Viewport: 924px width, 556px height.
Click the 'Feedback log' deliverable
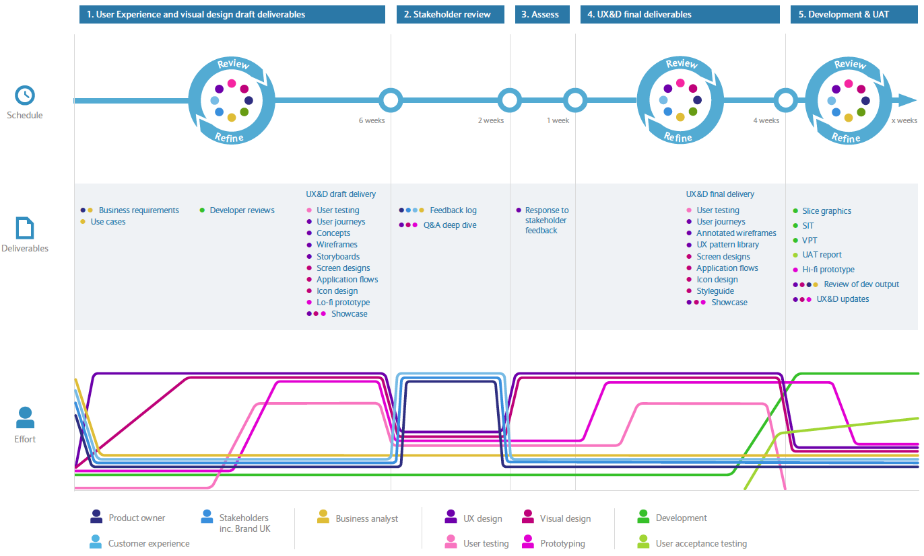tap(453, 210)
